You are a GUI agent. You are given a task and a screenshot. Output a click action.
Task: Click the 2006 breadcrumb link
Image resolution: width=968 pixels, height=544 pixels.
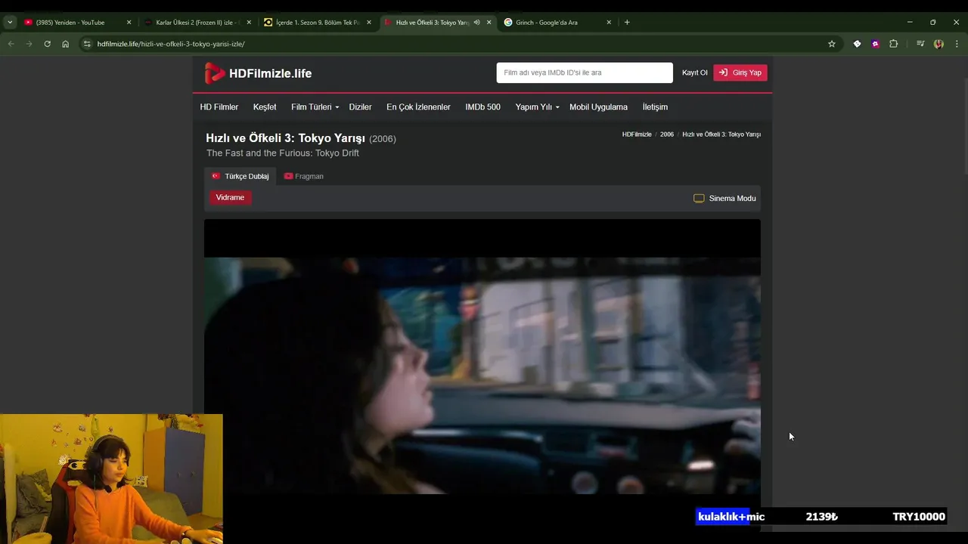666,134
